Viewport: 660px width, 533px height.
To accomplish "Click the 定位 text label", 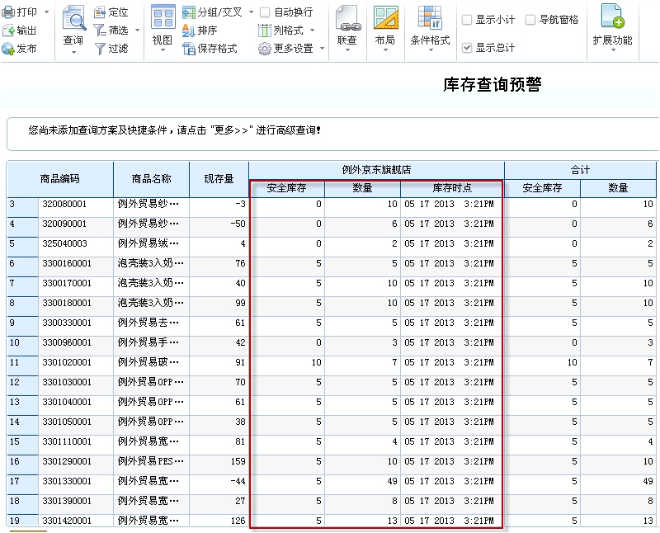I will pyautogui.click(x=118, y=12).
